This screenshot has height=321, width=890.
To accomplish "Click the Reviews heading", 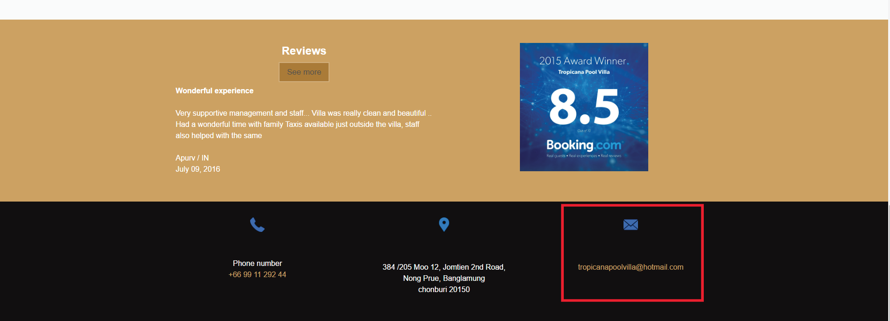I will 304,51.
